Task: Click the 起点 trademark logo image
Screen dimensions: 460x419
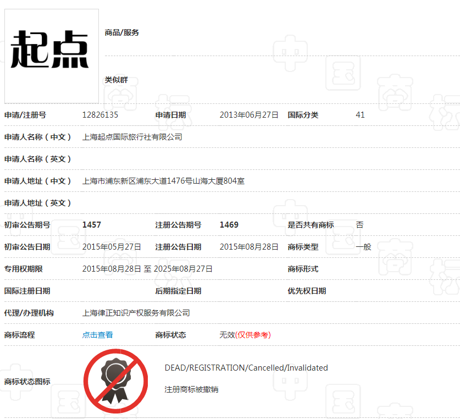Action: coord(52,56)
